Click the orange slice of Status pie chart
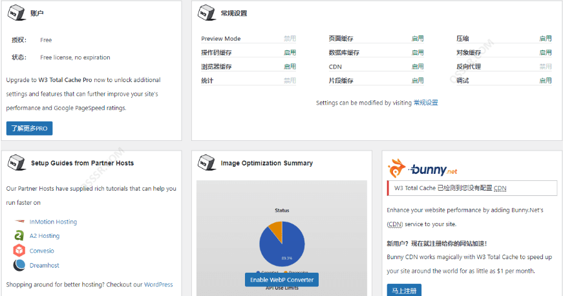This screenshot has width=563, height=296. [x=274, y=229]
